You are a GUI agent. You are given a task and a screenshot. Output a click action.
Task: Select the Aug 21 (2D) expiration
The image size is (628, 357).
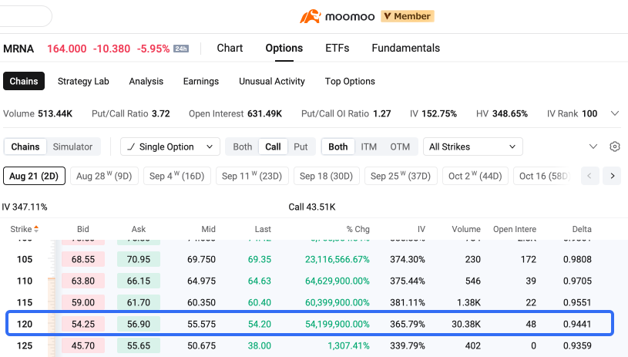click(34, 176)
